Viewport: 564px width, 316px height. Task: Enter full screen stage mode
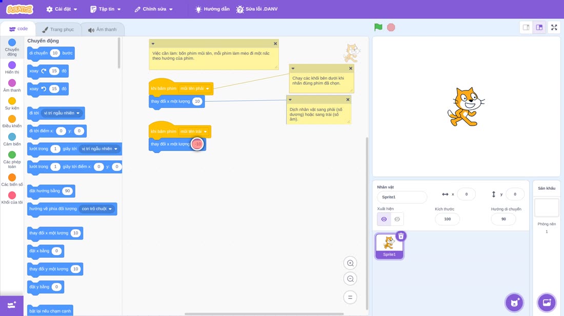click(x=554, y=27)
